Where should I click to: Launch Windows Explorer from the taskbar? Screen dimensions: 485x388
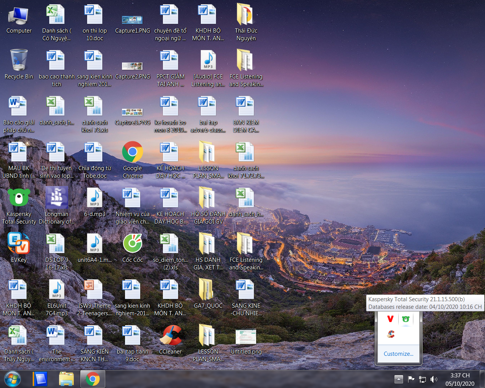pyautogui.click(x=66, y=379)
